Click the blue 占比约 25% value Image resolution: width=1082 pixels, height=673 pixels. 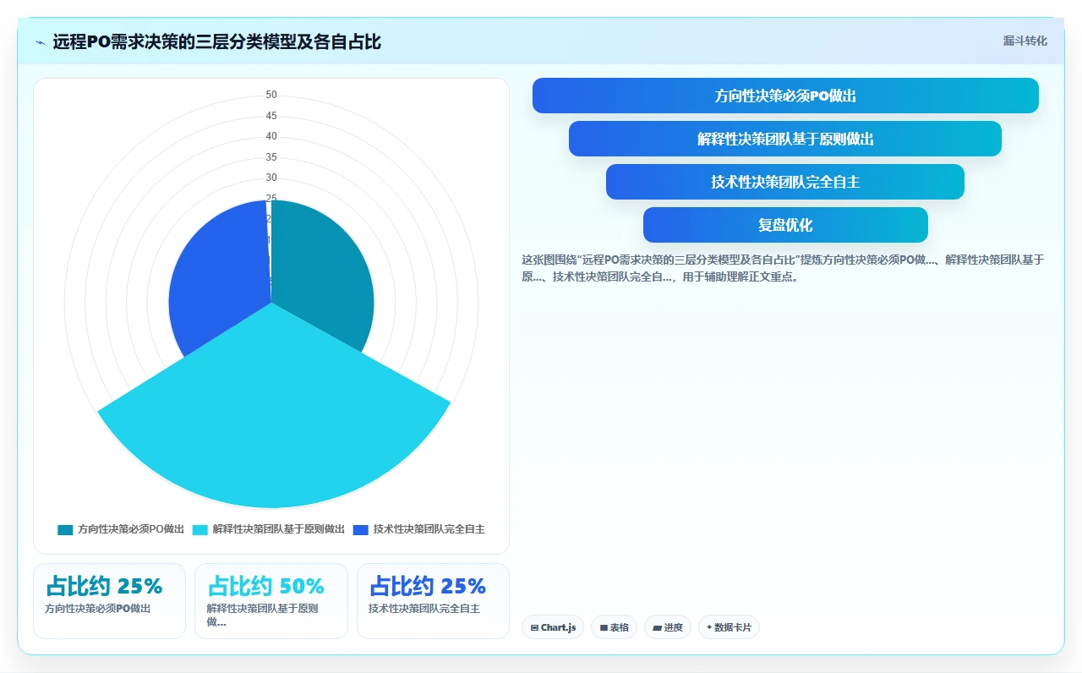pos(428,586)
